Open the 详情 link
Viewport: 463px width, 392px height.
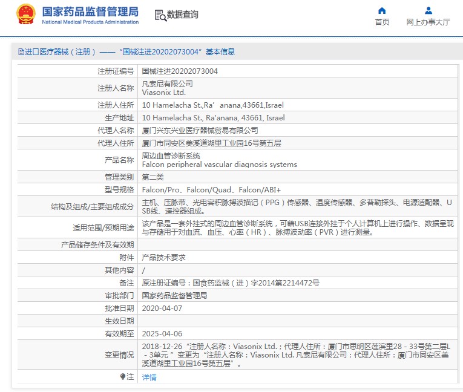click(x=149, y=377)
